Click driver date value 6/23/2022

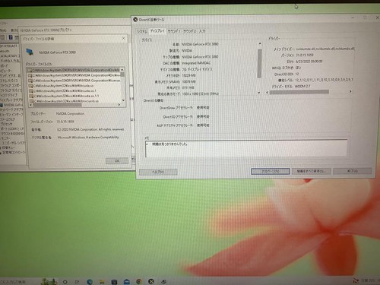point(309,62)
